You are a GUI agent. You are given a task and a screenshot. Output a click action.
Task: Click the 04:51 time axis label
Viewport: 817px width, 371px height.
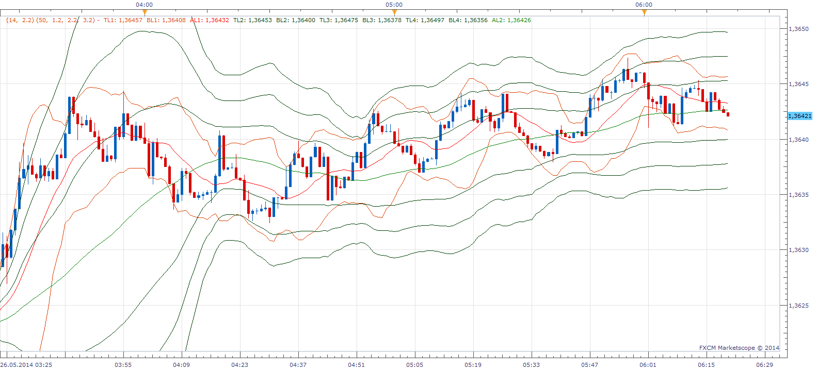coord(357,365)
